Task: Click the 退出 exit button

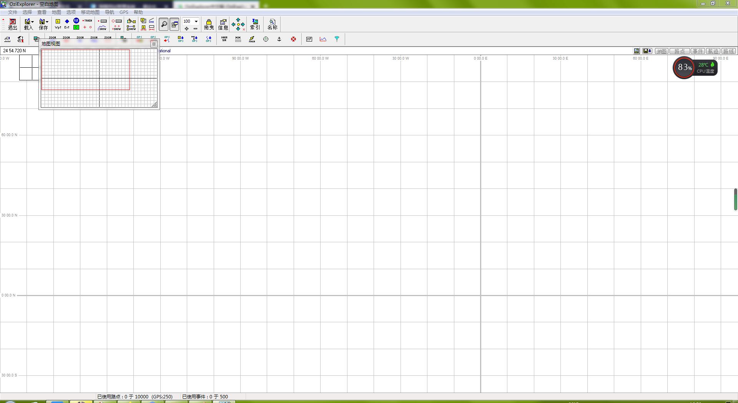Action: (12, 24)
